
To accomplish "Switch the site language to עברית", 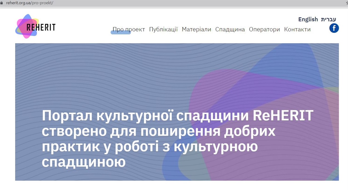I will click(x=328, y=19).
